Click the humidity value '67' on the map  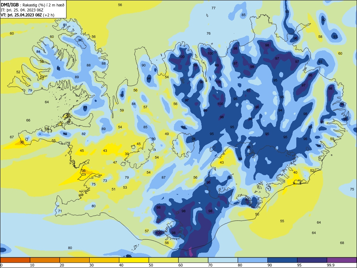pos(12,137)
